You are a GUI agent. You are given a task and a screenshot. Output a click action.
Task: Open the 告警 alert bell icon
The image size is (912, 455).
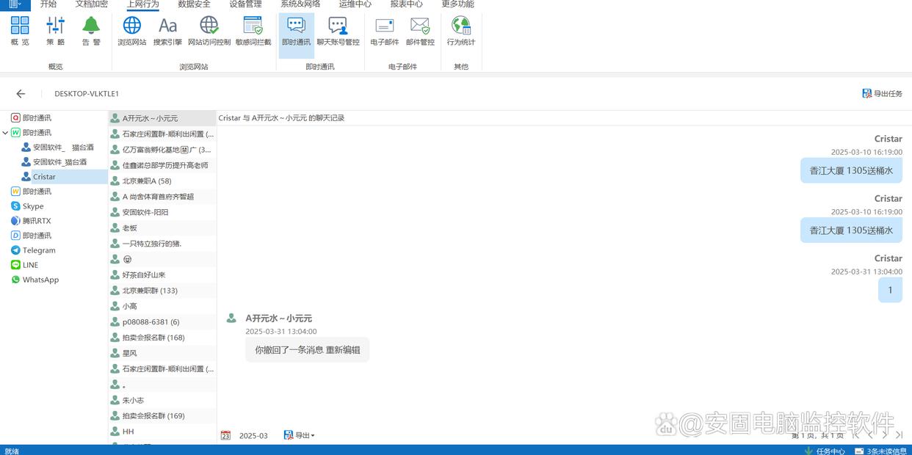(91, 32)
